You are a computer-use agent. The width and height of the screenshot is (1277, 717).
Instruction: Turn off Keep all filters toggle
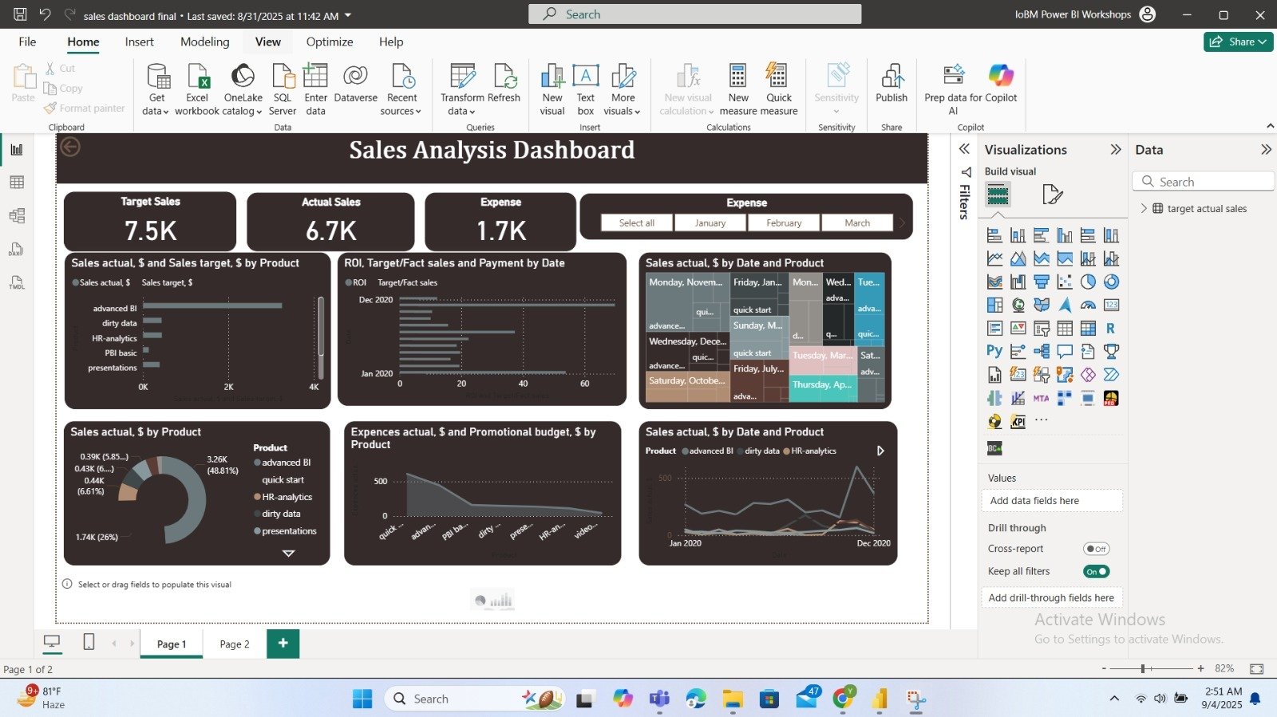(1096, 571)
